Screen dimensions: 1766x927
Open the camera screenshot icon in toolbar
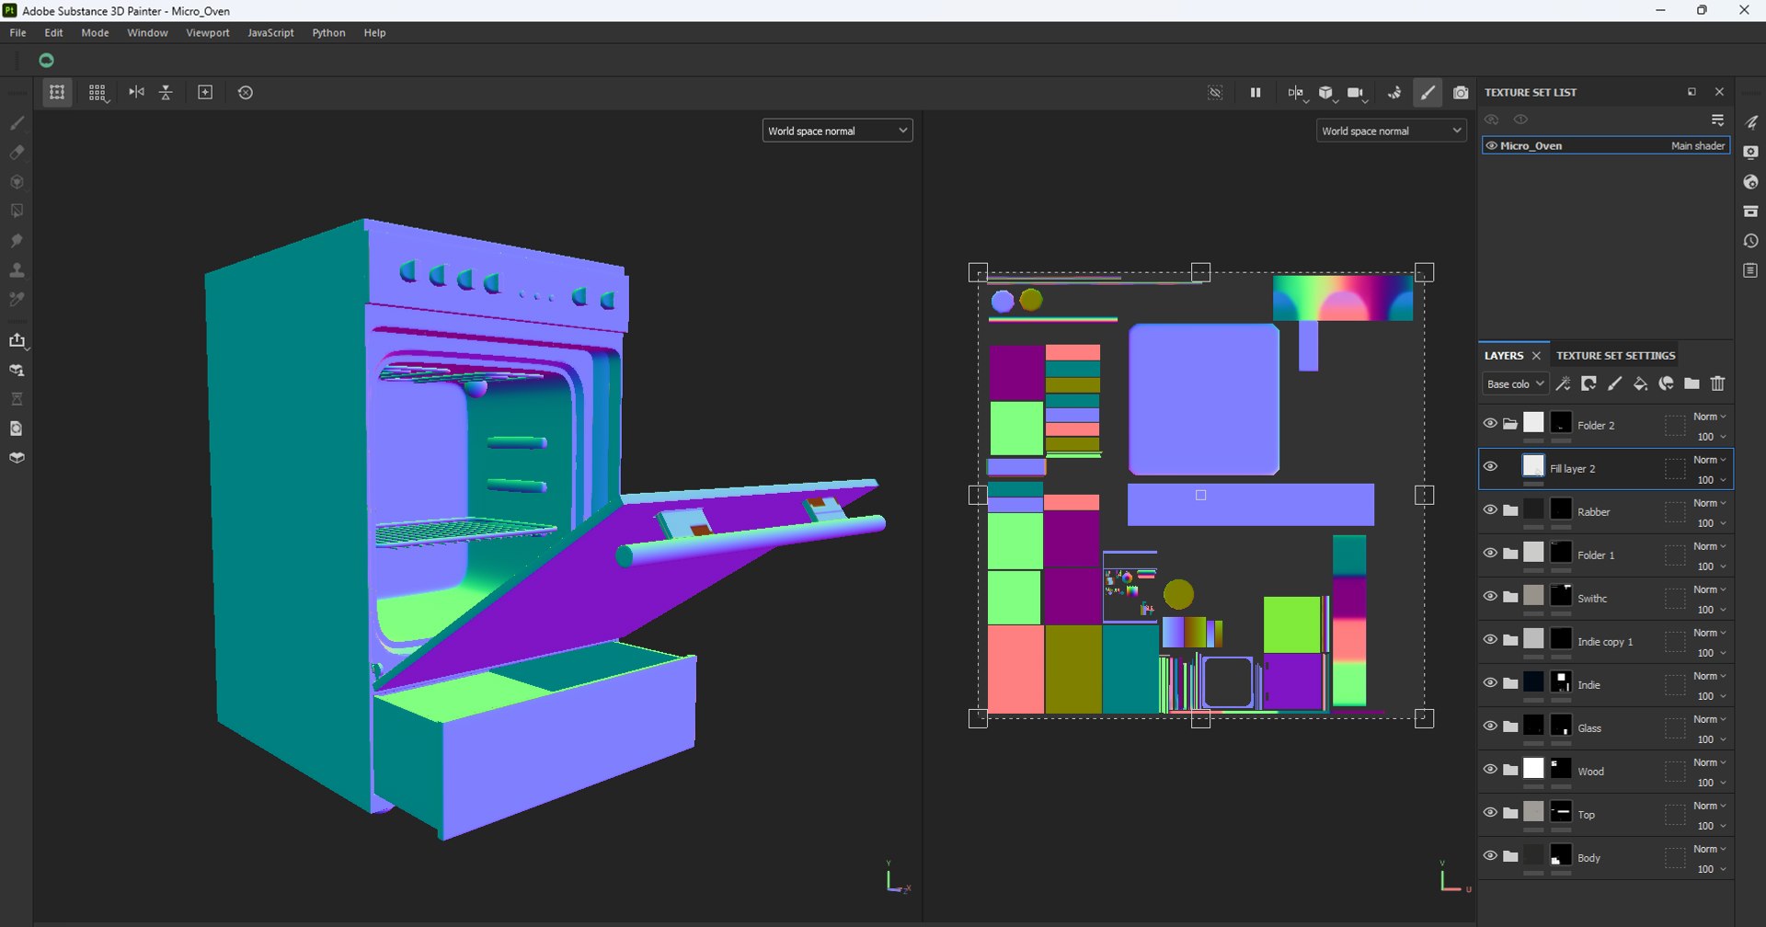point(1461,92)
